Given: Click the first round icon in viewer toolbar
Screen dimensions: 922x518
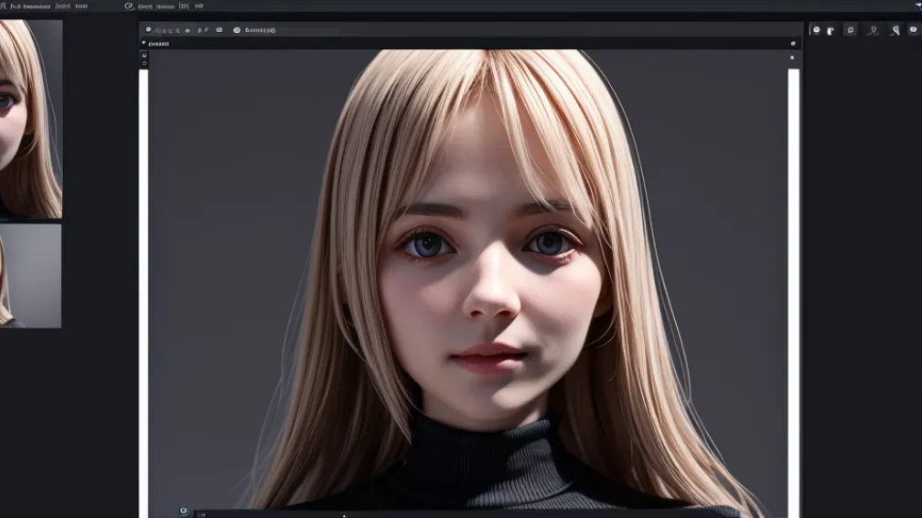Looking at the screenshot, I should pos(148,29).
